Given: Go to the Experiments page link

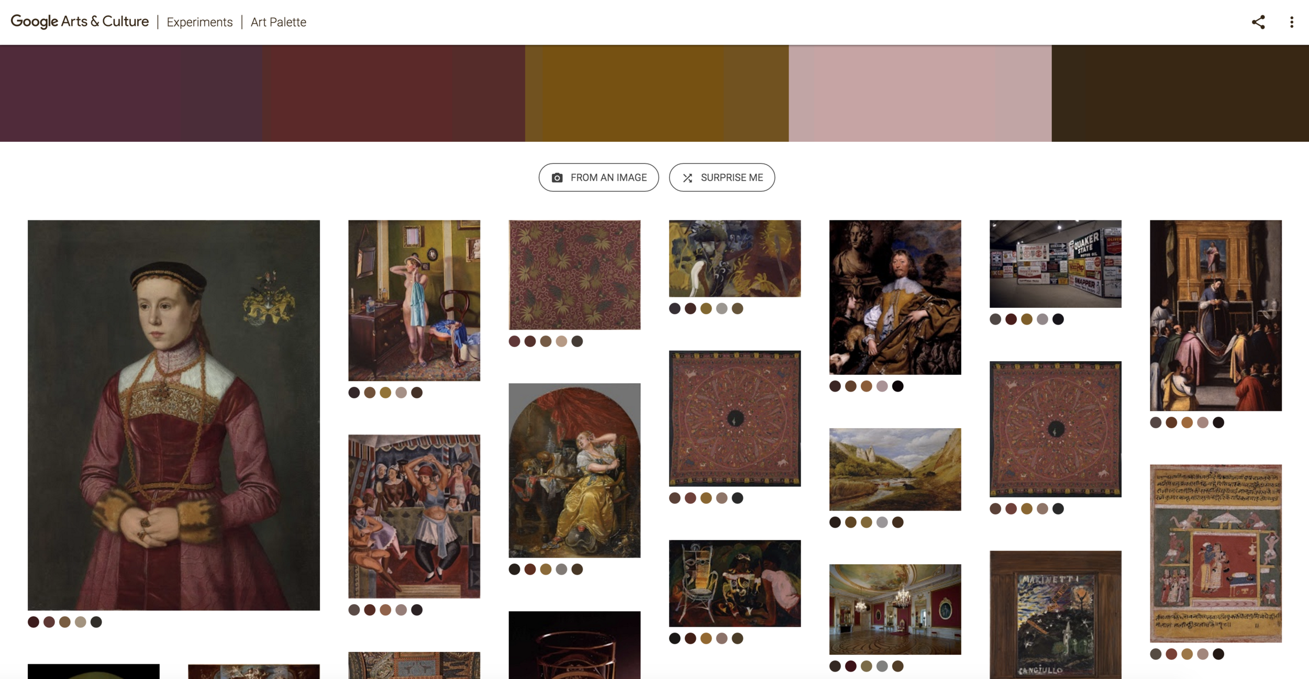Looking at the screenshot, I should tap(199, 22).
